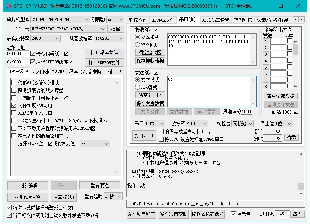
Task: Switch to the 范例程序 tab
Action: tap(243, 20)
